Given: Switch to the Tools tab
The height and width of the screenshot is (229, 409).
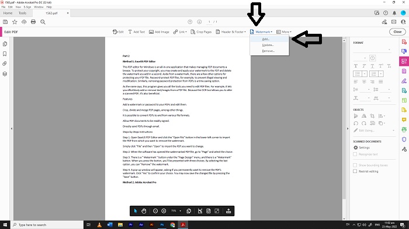Looking at the screenshot, I should (22, 13).
